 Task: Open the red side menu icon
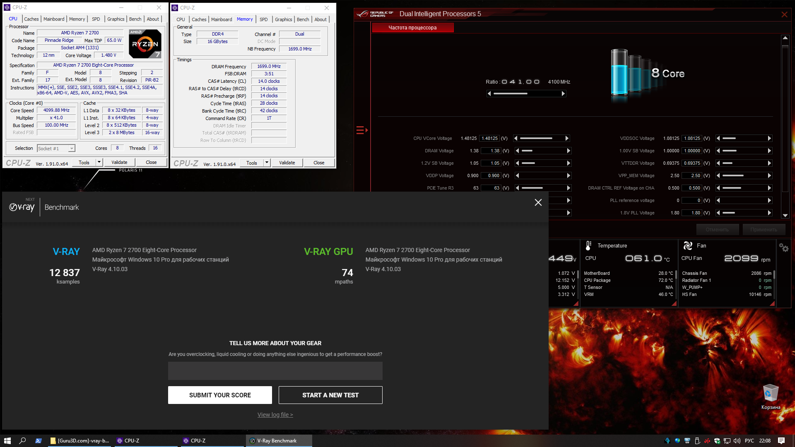[x=361, y=130]
